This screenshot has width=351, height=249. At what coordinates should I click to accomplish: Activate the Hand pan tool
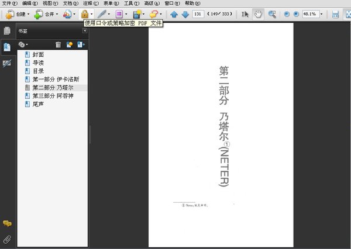[x=258, y=14]
